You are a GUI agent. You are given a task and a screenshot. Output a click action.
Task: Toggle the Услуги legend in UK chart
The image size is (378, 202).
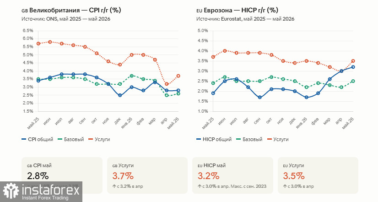point(99,139)
